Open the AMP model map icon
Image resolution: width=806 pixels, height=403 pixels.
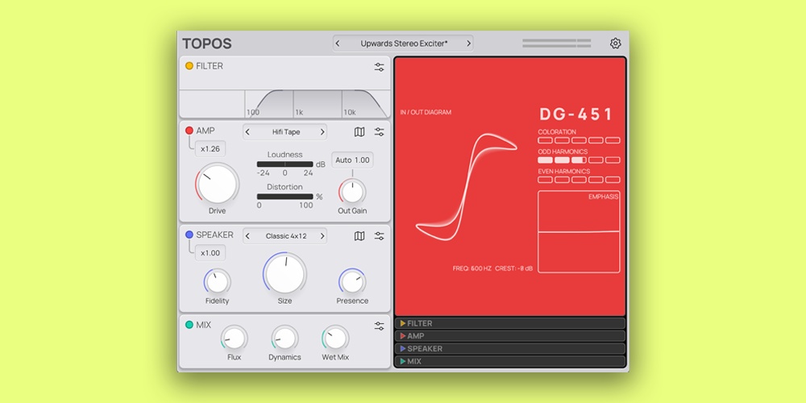(x=359, y=132)
